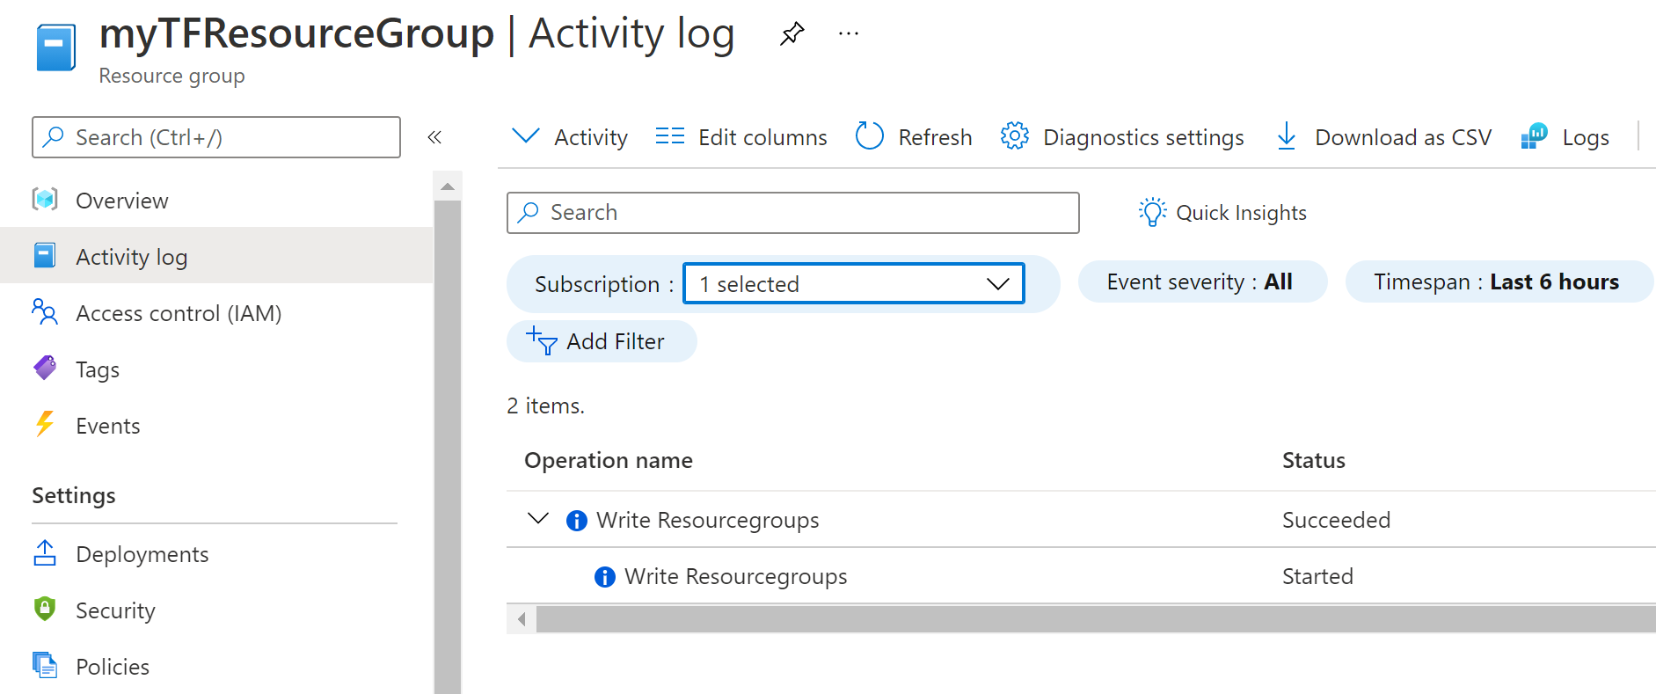Open Diagnostics settings gear

coord(1015,136)
